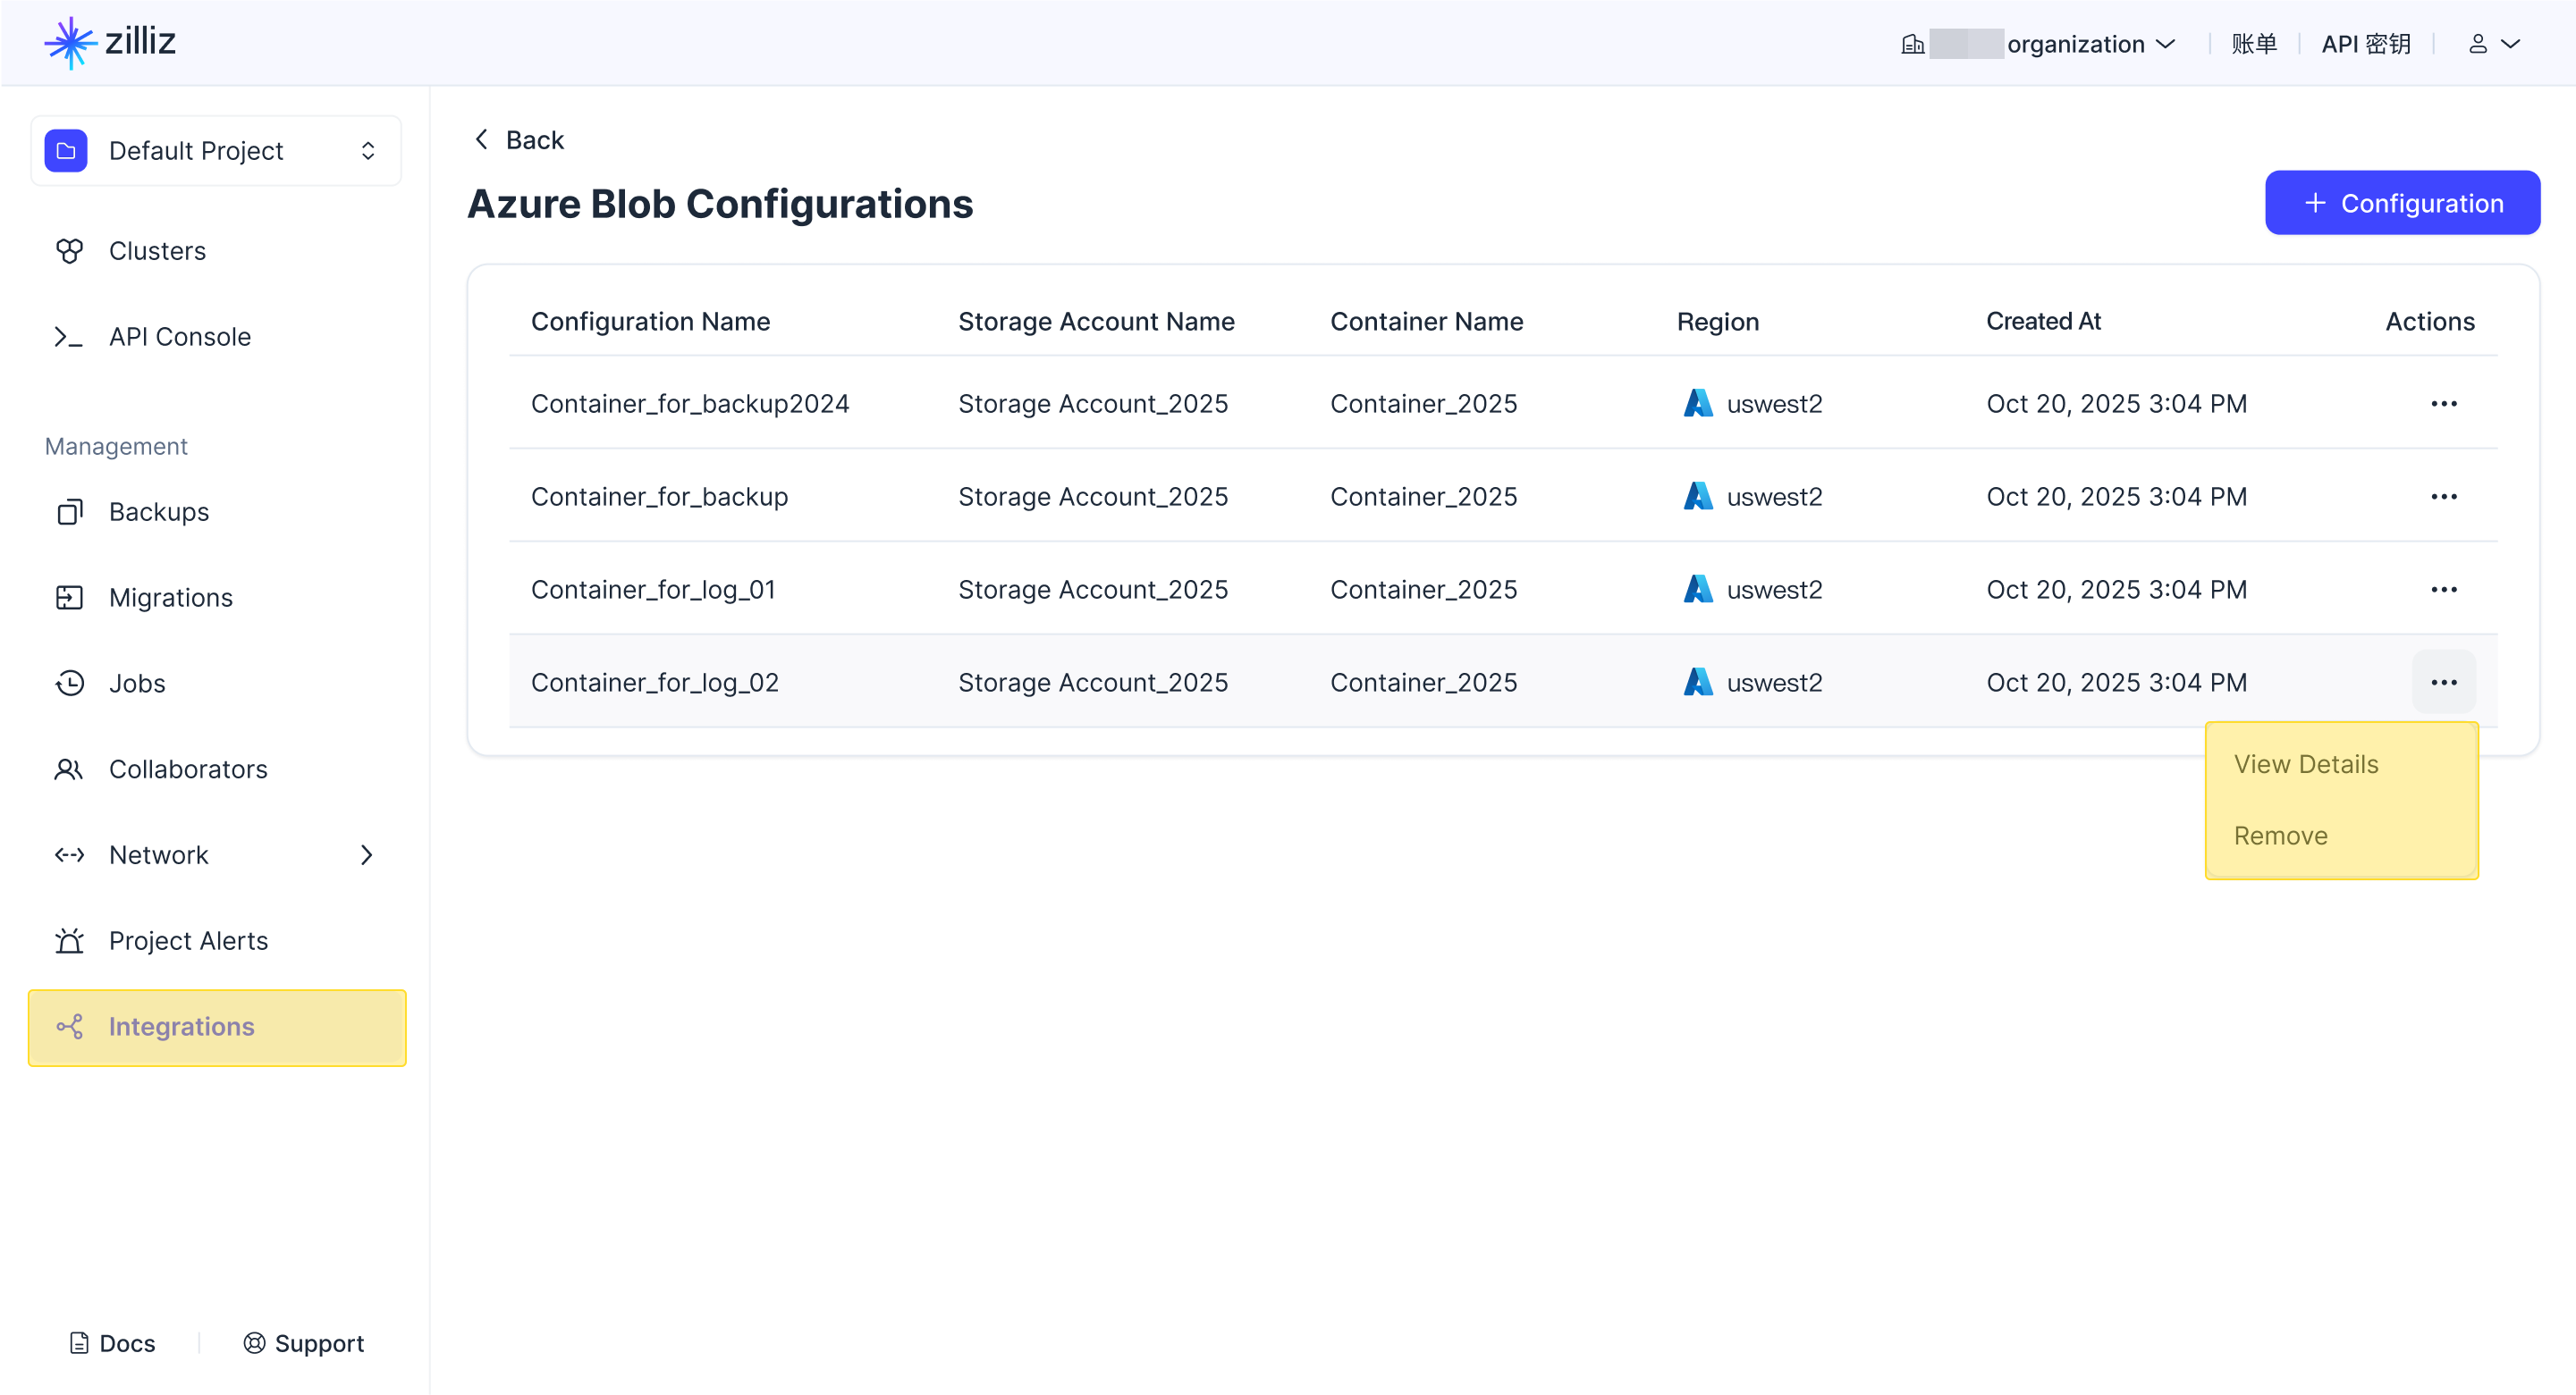The width and height of the screenshot is (2576, 1395).
Task: Open Migrations page
Action: click(x=170, y=598)
